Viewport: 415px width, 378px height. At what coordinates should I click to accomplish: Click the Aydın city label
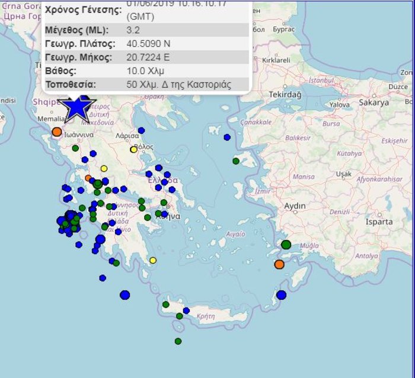(x=295, y=206)
